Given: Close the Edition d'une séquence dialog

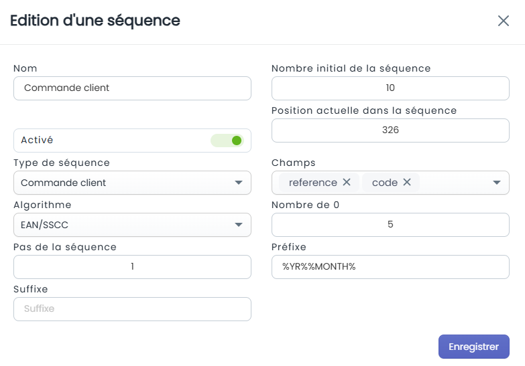Looking at the screenshot, I should click(504, 21).
